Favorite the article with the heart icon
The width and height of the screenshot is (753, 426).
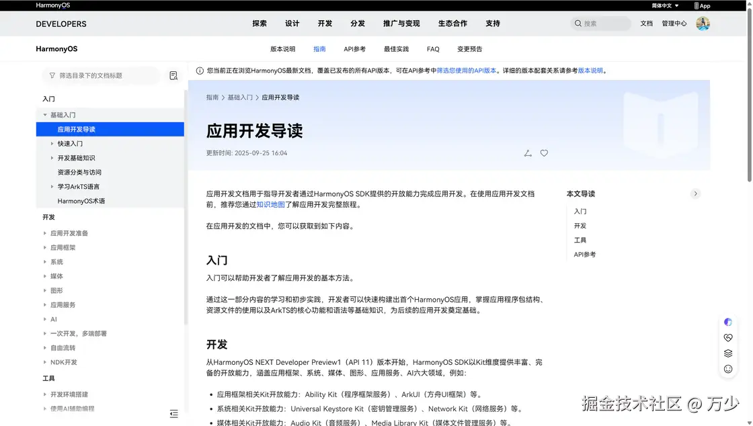(x=544, y=153)
